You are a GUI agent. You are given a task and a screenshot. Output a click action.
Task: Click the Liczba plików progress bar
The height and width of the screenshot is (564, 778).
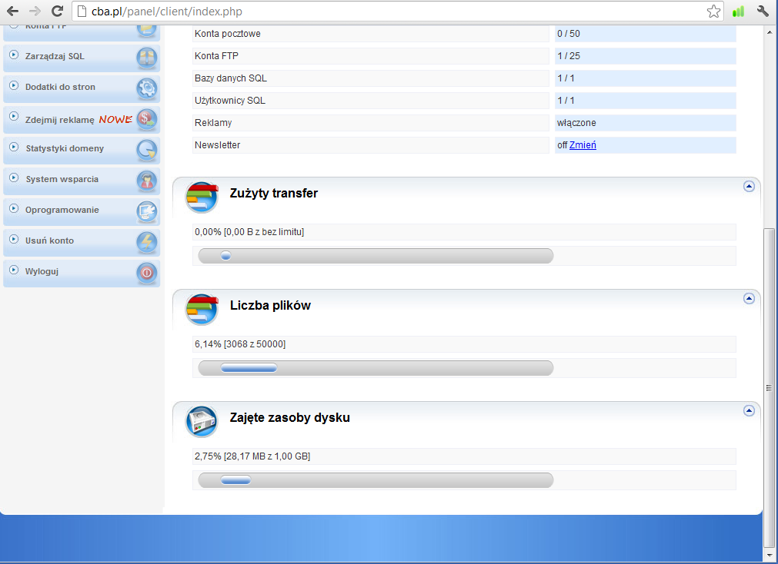point(376,368)
